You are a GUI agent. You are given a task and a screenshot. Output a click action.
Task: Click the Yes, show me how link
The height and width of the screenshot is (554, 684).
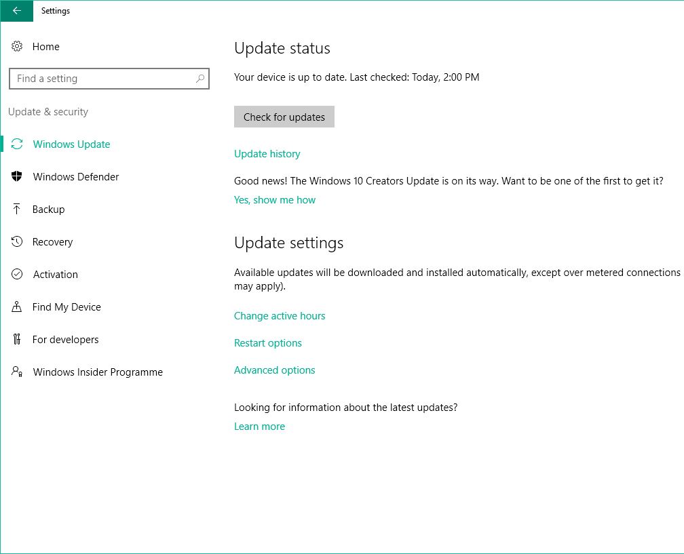tap(274, 200)
